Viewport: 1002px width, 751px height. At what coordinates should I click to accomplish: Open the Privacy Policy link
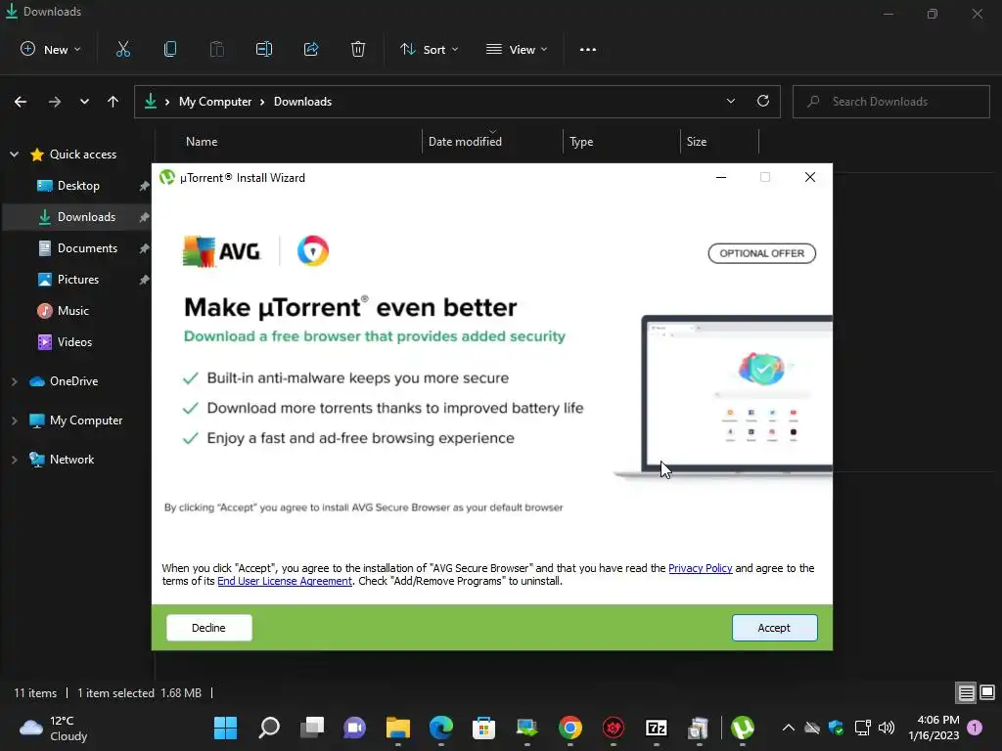(701, 568)
